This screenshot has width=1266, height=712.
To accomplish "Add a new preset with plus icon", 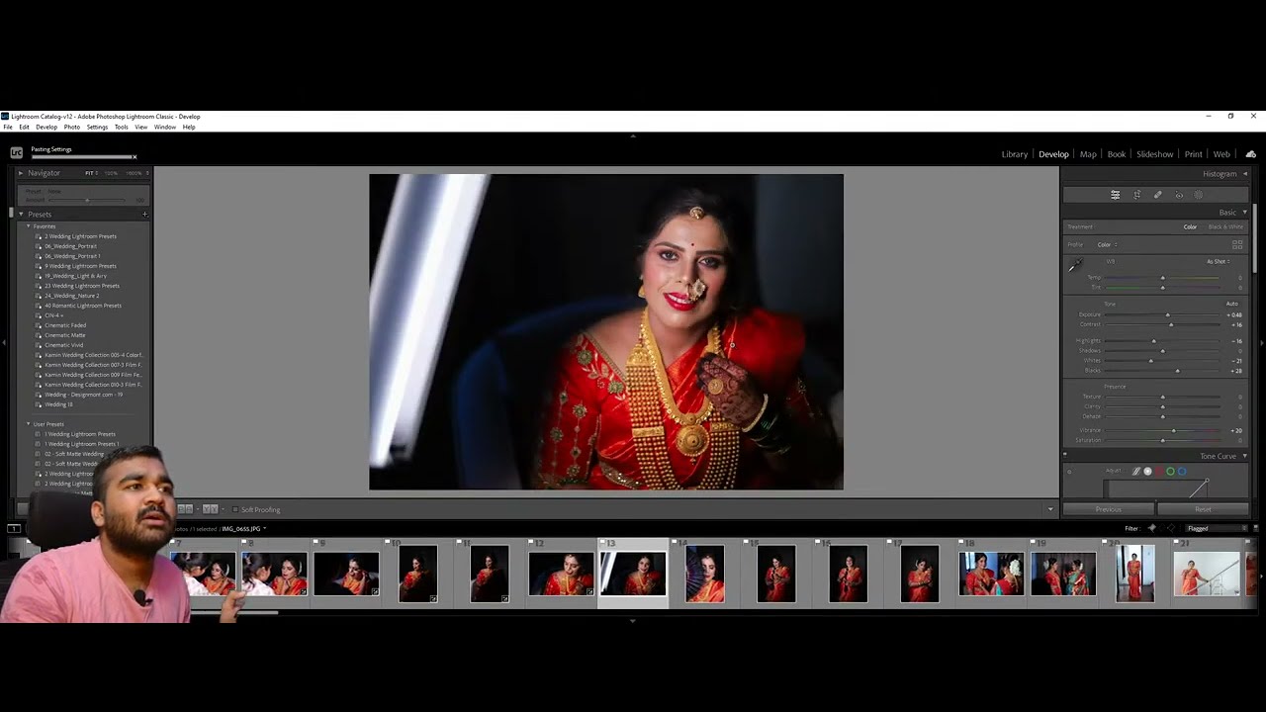I will click(144, 214).
